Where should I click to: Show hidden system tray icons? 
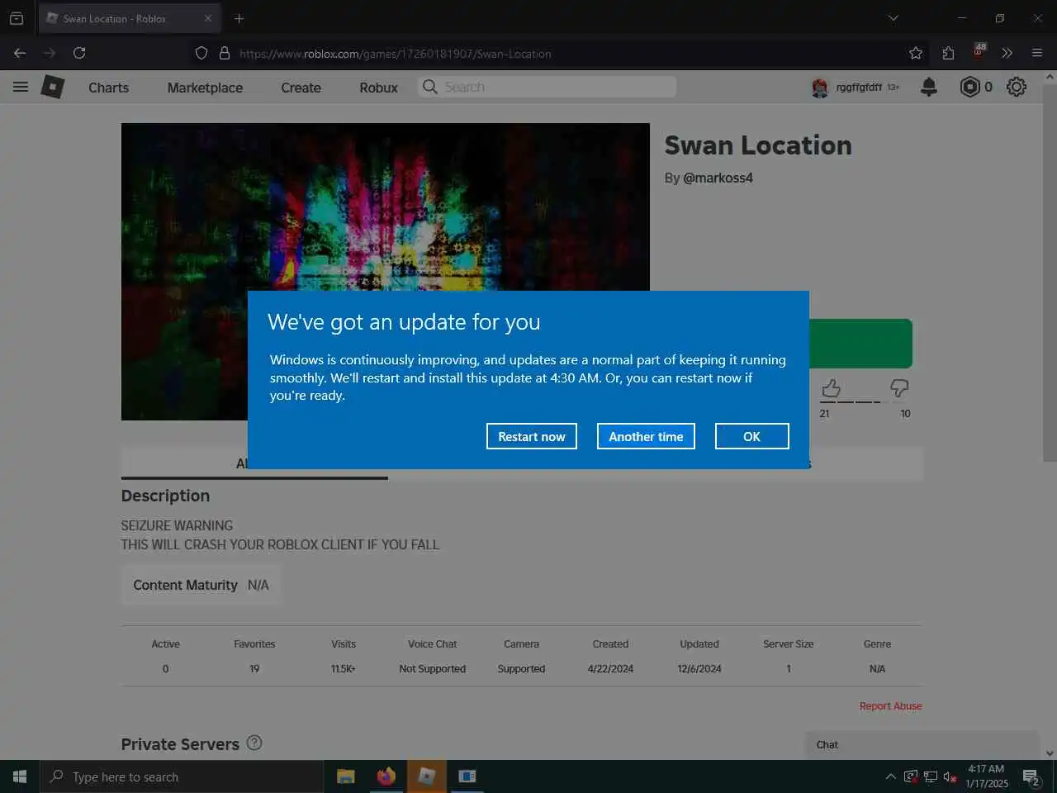pos(890,776)
